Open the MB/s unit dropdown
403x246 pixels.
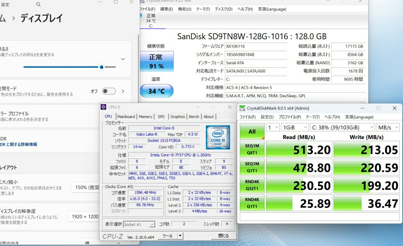pyautogui.click(x=388, y=127)
